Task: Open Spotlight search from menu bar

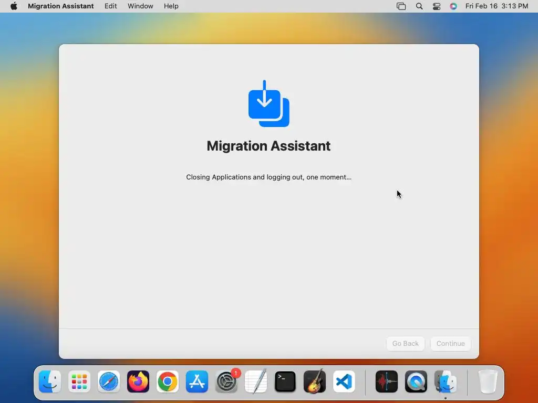Action: [x=419, y=6]
